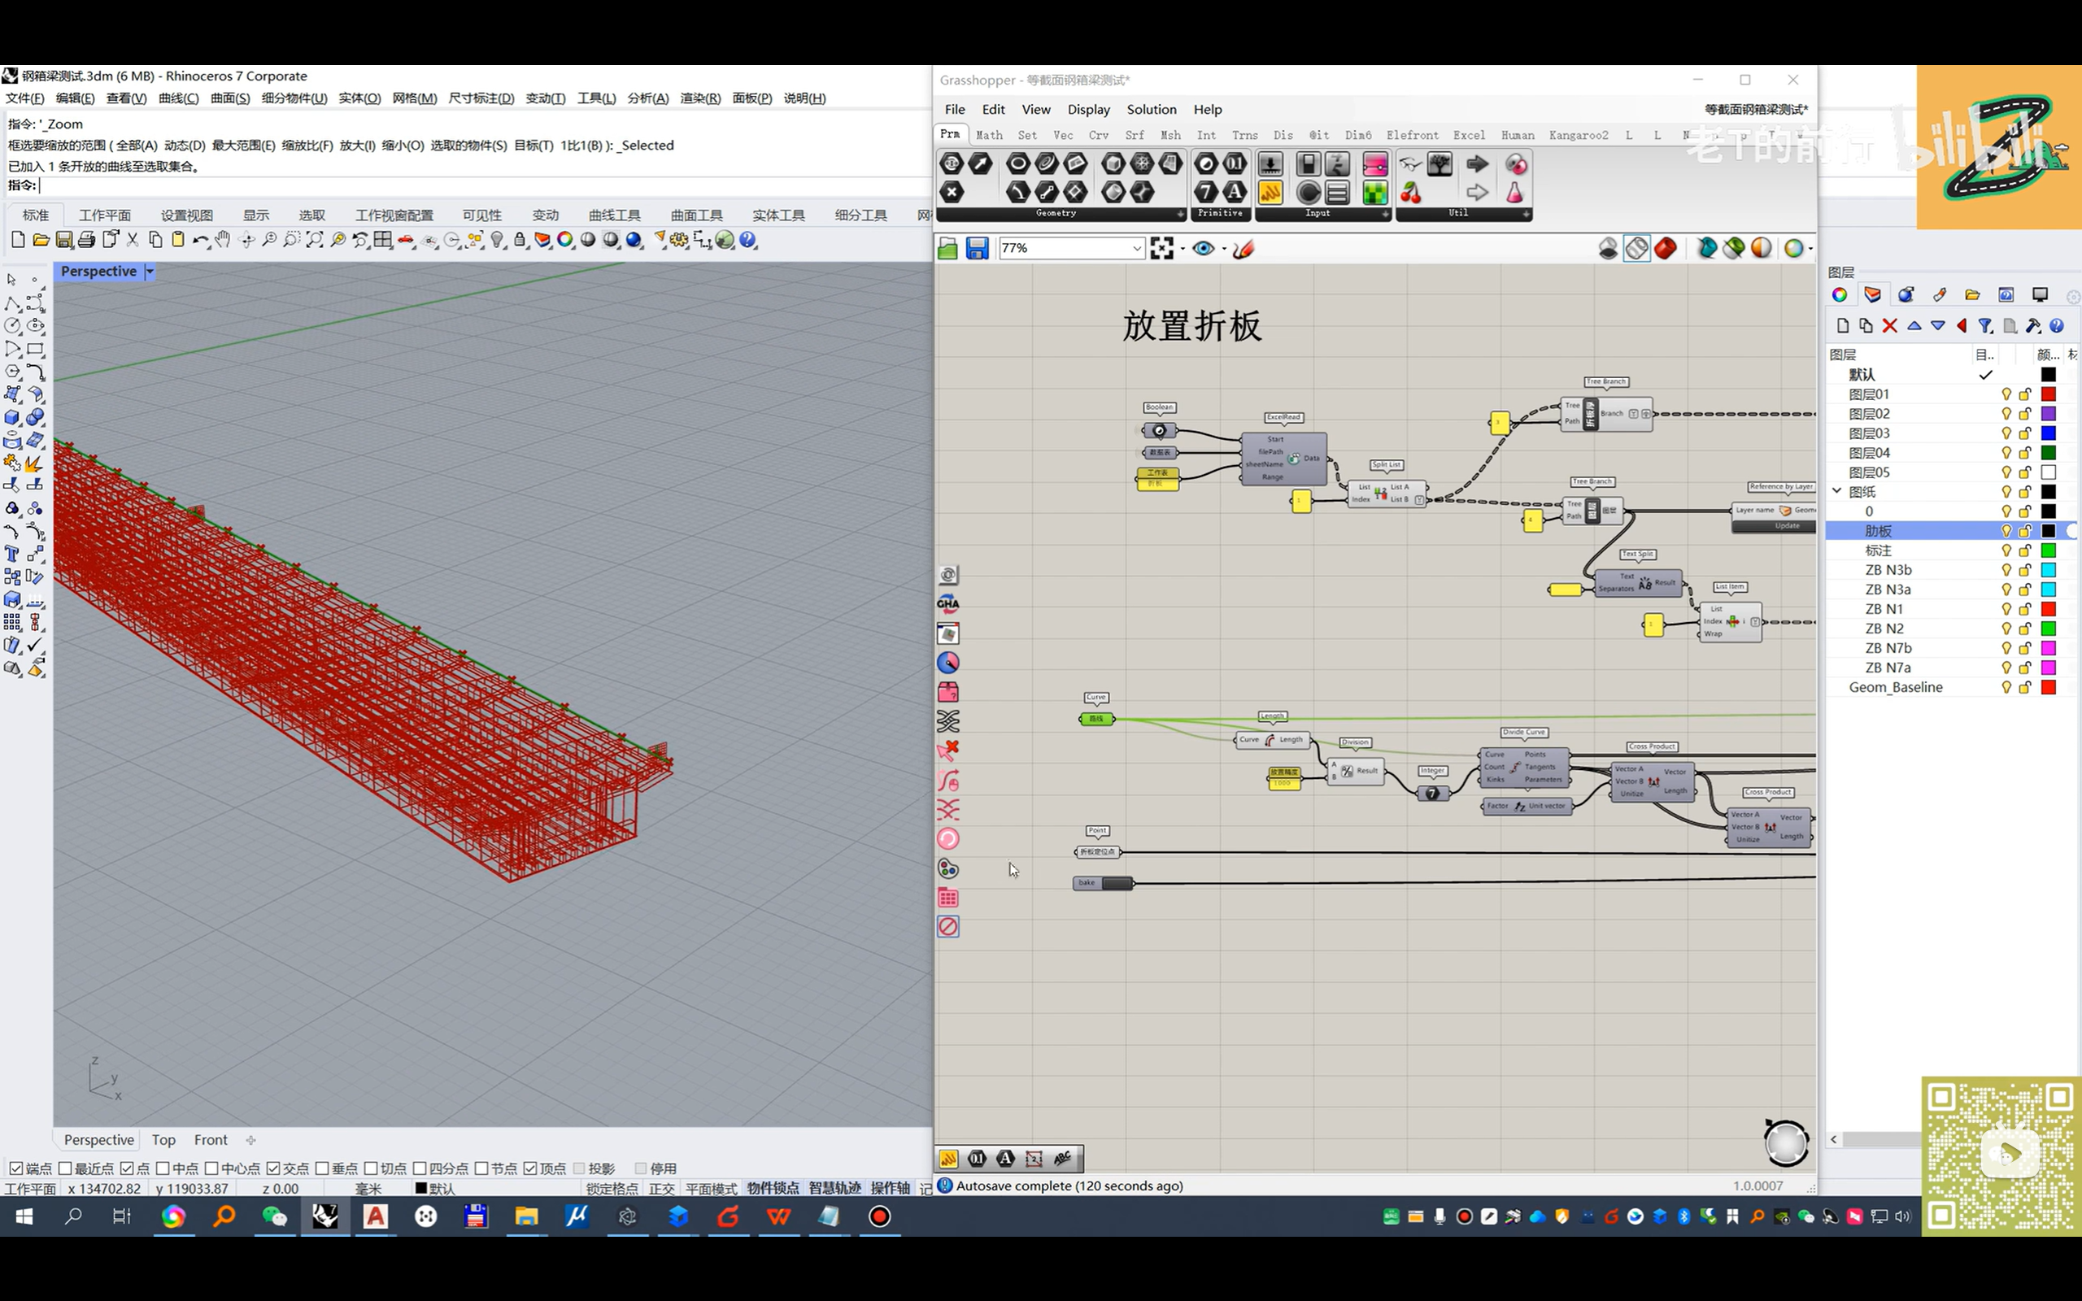Click the delete layer red X
Viewport: 2082px width, 1301px height.
click(x=1889, y=326)
